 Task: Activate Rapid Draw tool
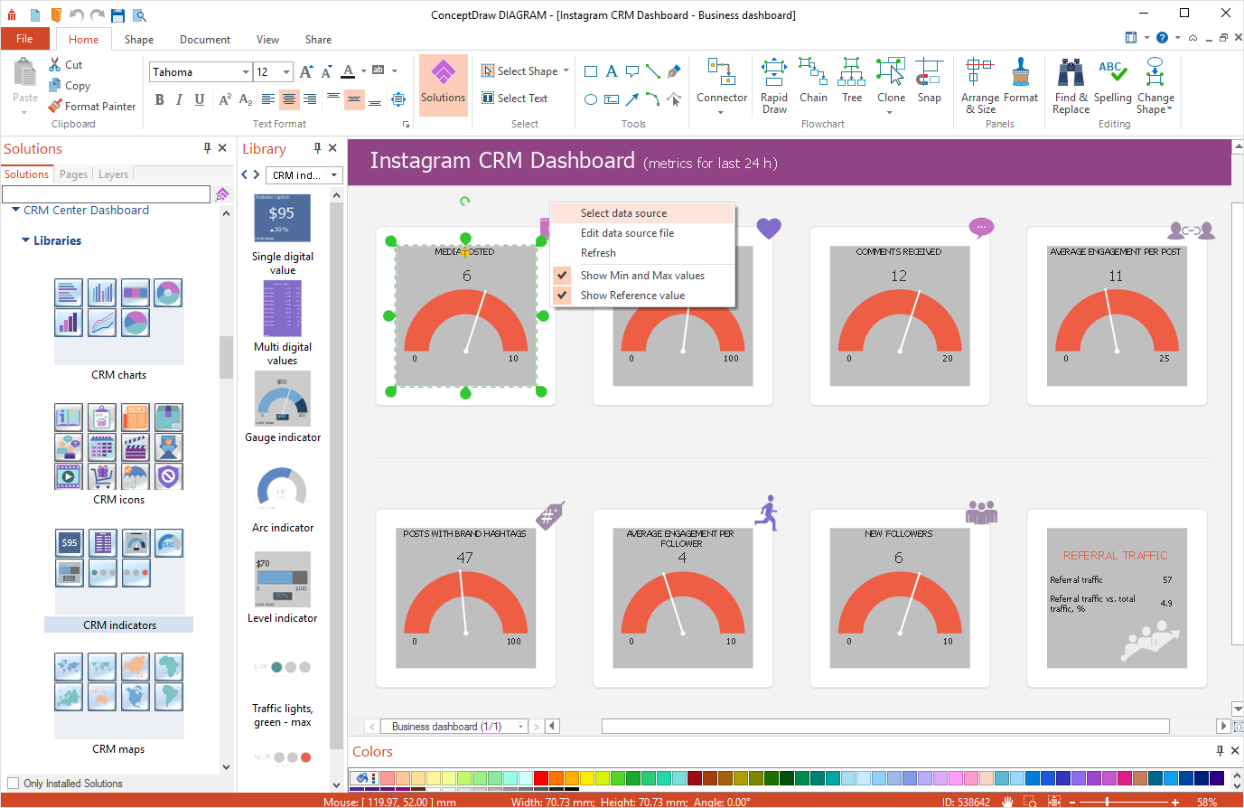point(774,85)
